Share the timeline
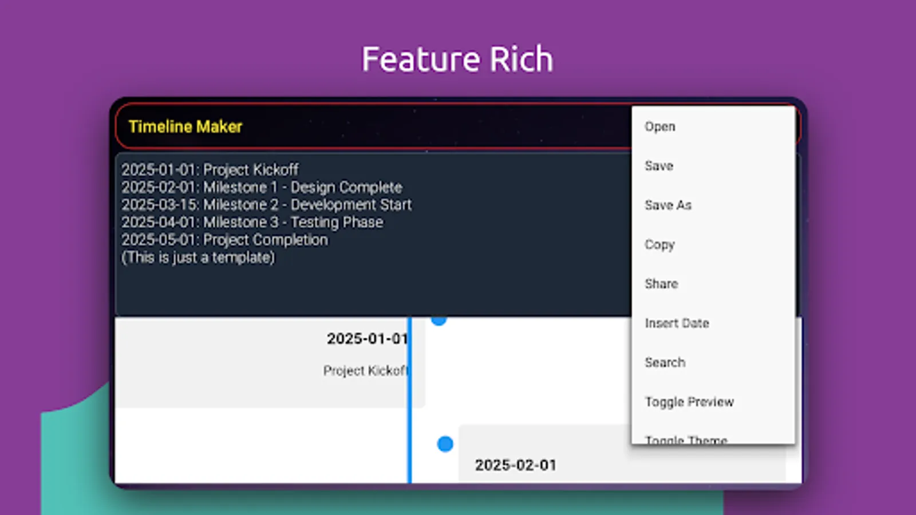916x515 pixels. click(x=661, y=283)
